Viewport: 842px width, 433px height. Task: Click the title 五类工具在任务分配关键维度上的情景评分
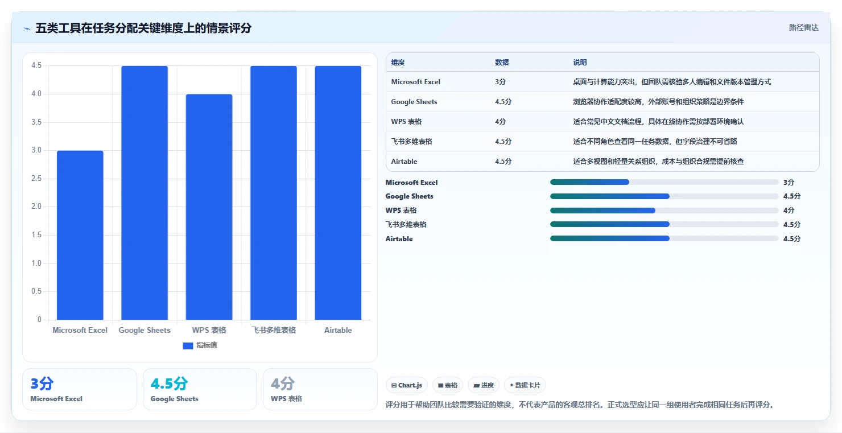pos(143,28)
